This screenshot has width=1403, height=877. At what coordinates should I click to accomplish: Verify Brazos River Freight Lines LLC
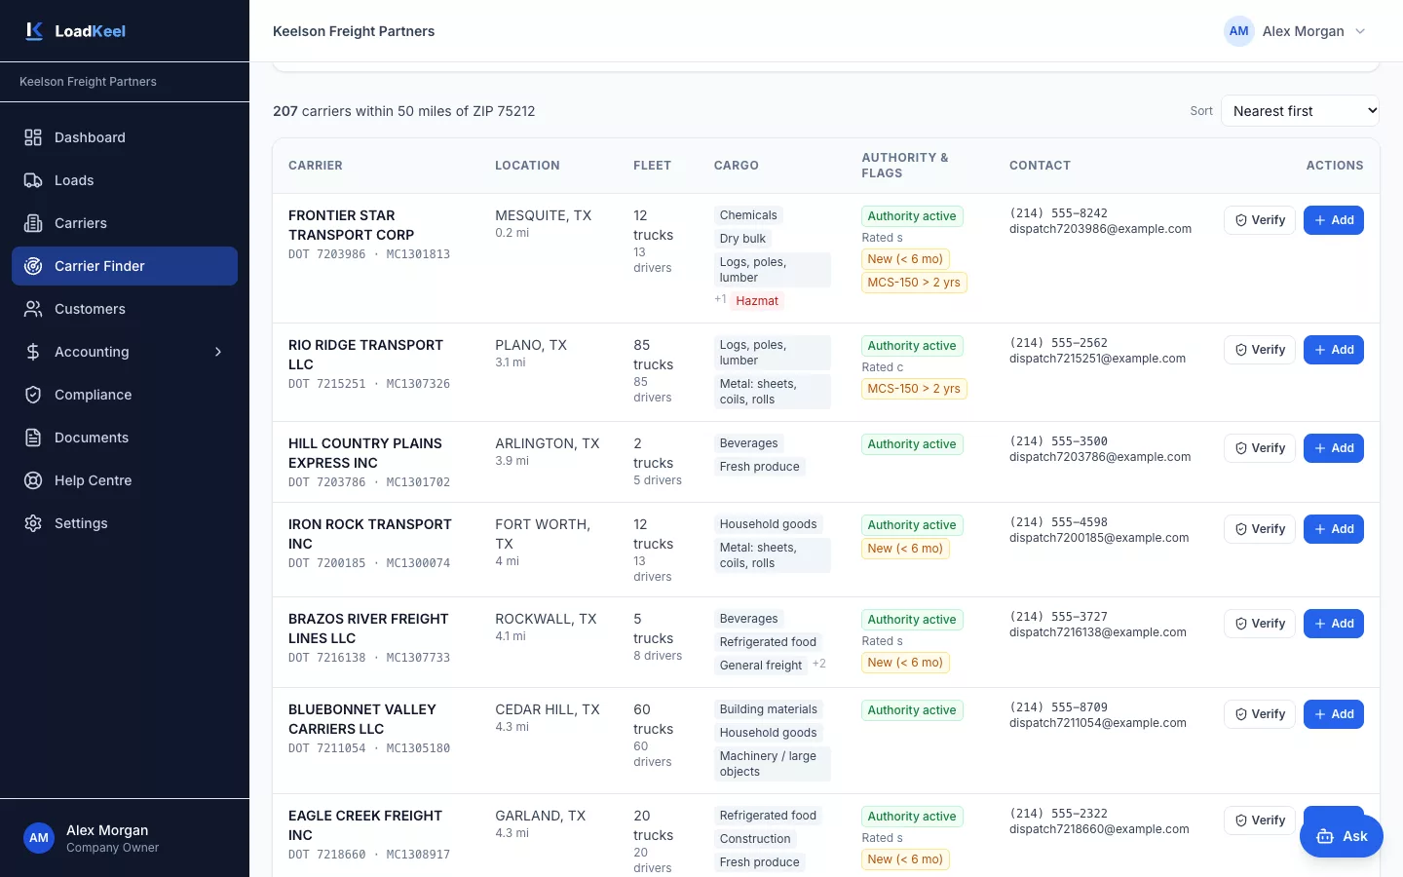click(1260, 624)
